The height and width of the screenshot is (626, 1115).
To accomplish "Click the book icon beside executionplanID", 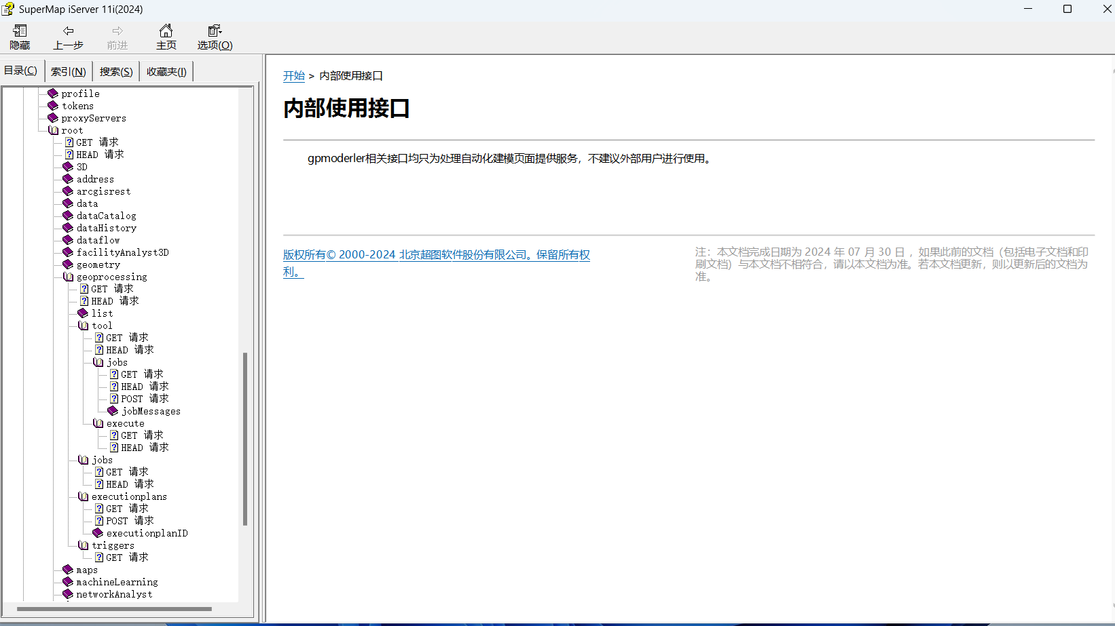I will tap(98, 533).
